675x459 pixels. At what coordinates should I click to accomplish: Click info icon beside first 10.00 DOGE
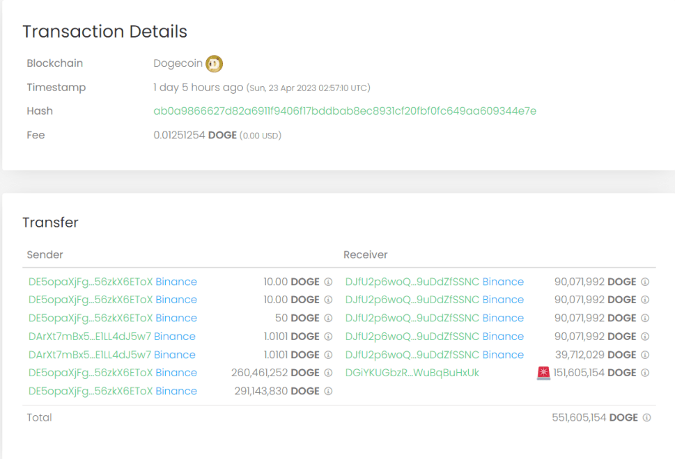pyautogui.click(x=328, y=282)
